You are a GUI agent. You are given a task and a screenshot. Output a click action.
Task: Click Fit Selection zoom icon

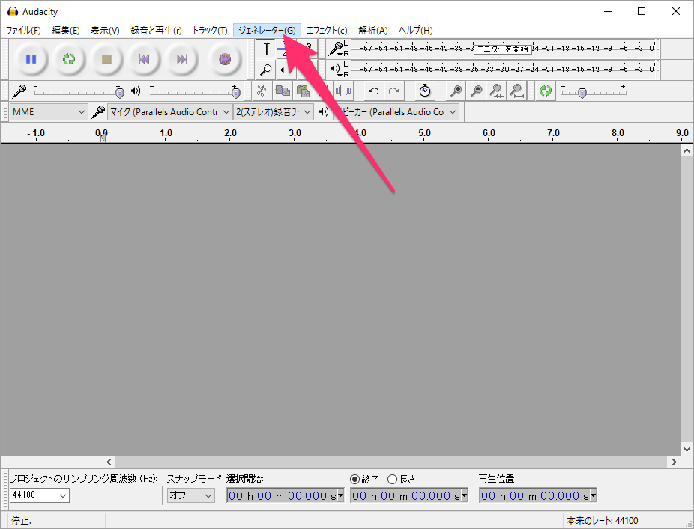point(497,91)
